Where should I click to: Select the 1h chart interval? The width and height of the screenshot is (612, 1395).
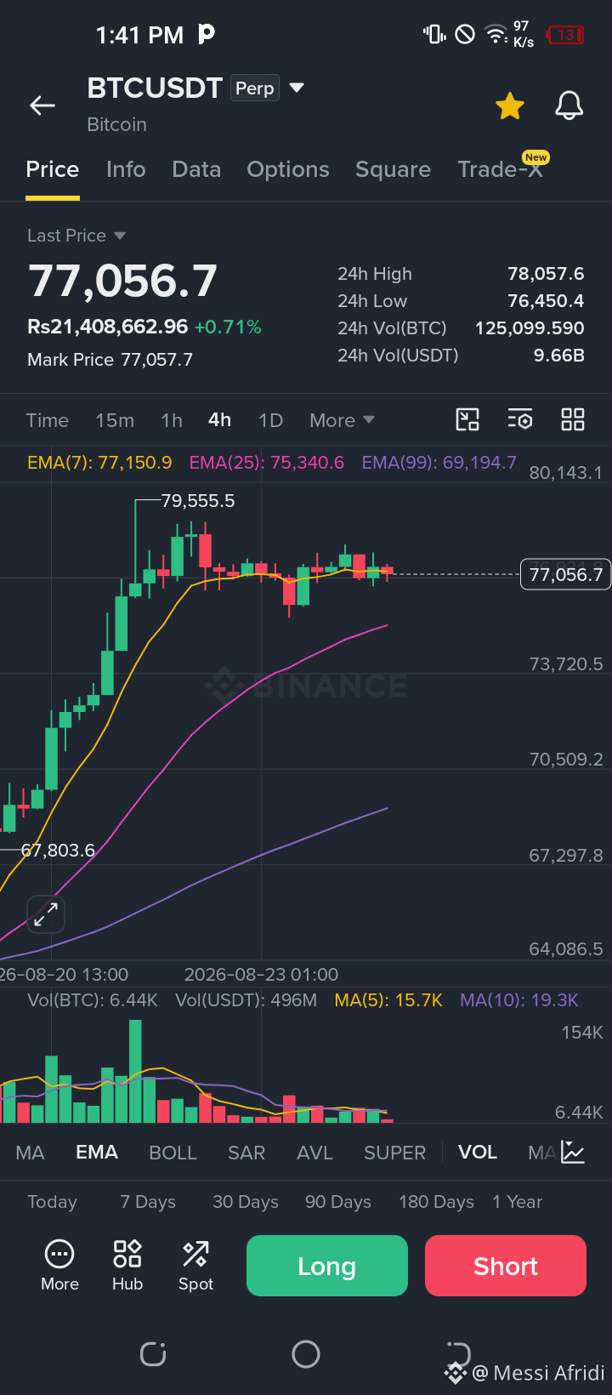pos(172,420)
